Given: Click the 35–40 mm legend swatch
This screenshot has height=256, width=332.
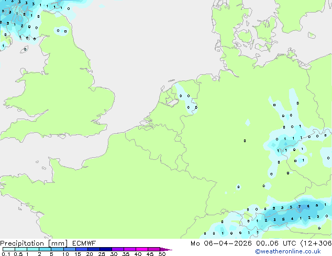Looking at the screenshot, I should (x=129, y=249).
